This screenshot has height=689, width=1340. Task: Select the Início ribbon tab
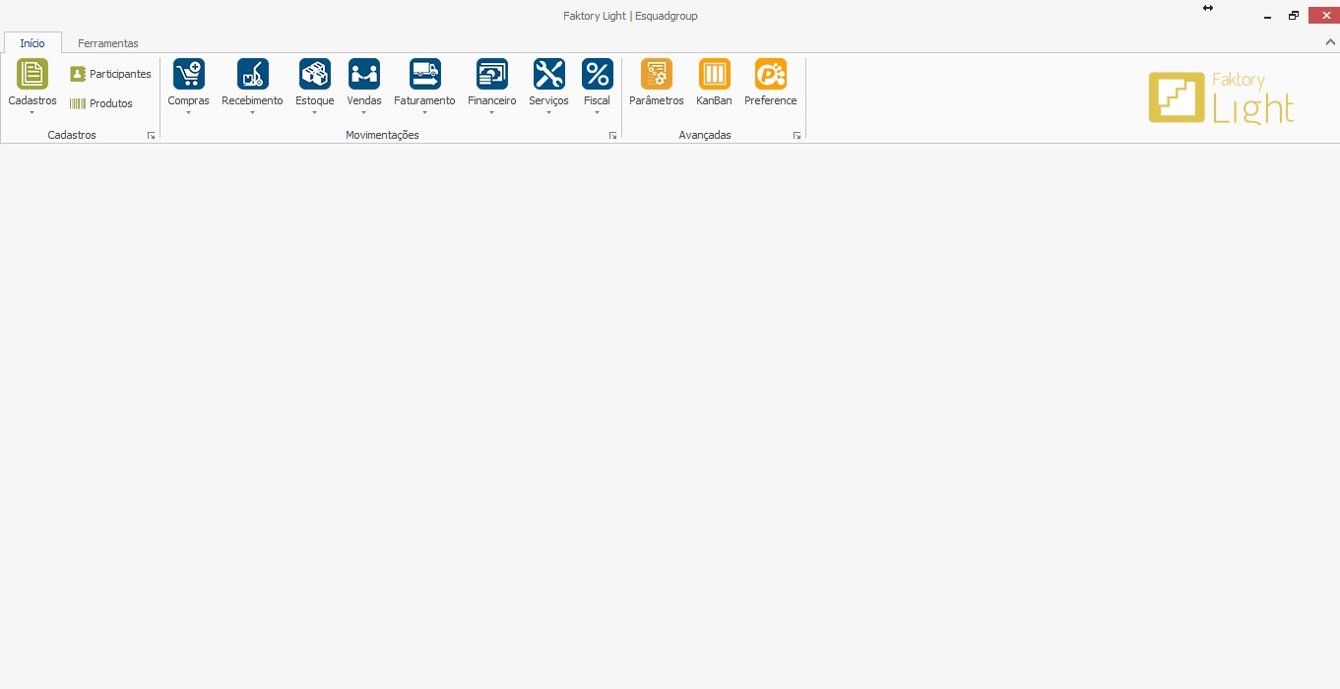[32, 43]
